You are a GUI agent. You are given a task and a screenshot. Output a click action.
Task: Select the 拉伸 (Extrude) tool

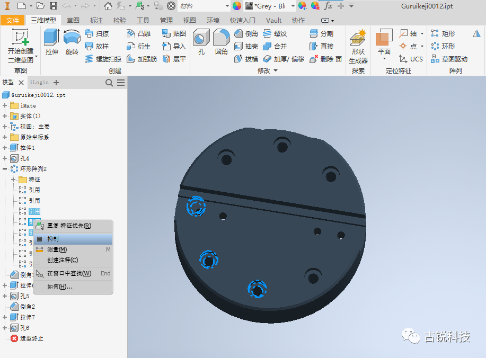tap(51, 42)
